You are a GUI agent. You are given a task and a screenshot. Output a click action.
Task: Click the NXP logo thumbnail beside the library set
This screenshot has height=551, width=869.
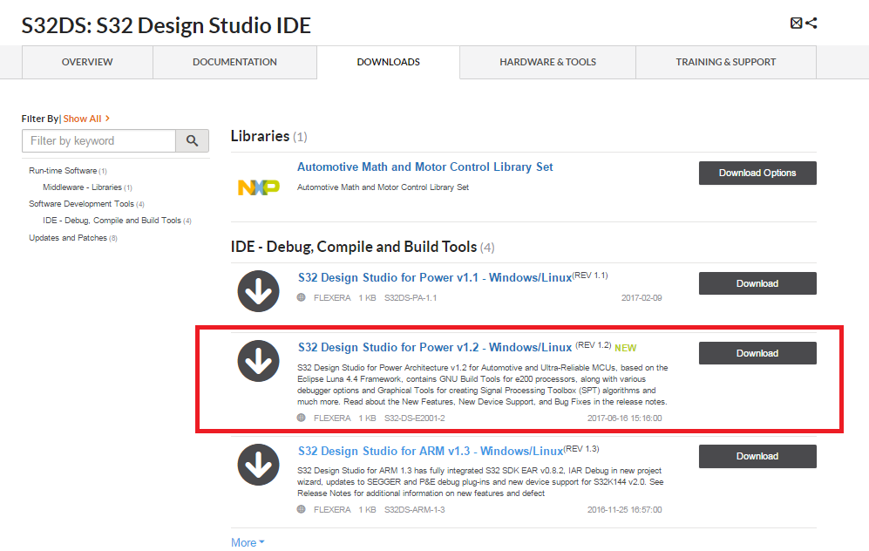click(x=258, y=187)
